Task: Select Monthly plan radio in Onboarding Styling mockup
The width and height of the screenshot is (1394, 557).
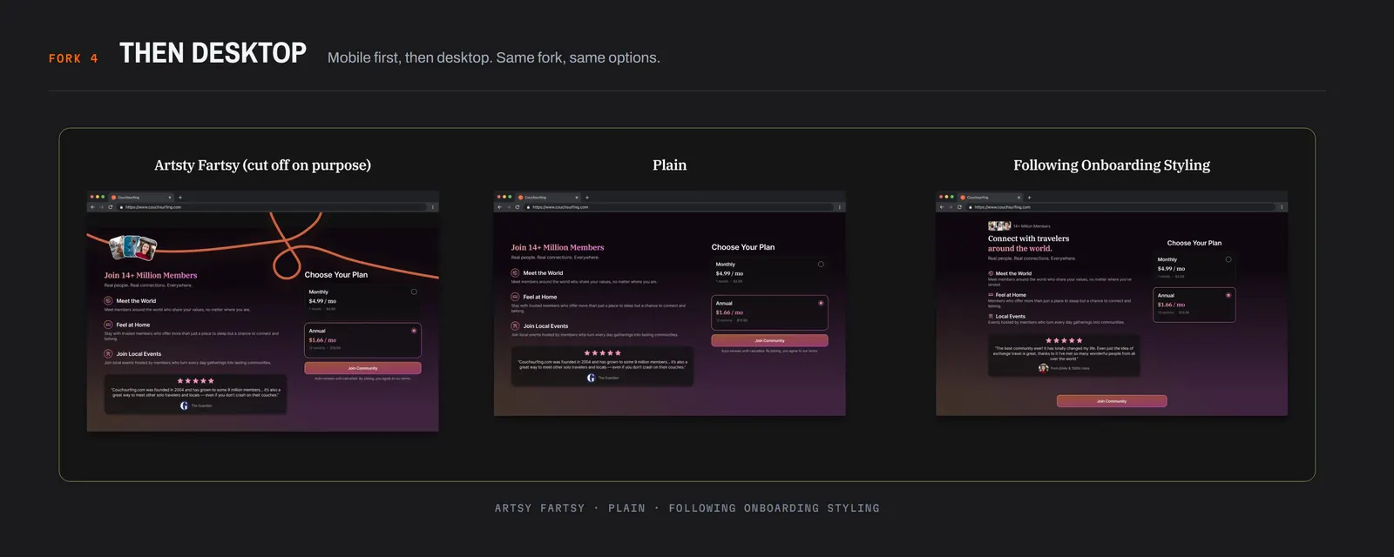Action: (1228, 259)
